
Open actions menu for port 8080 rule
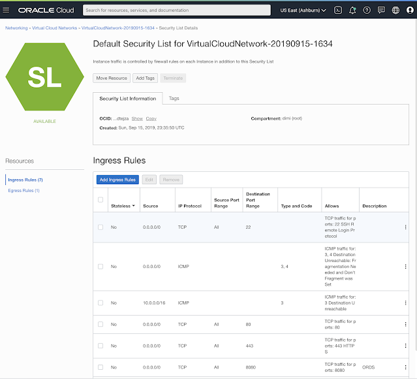tap(405, 367)
